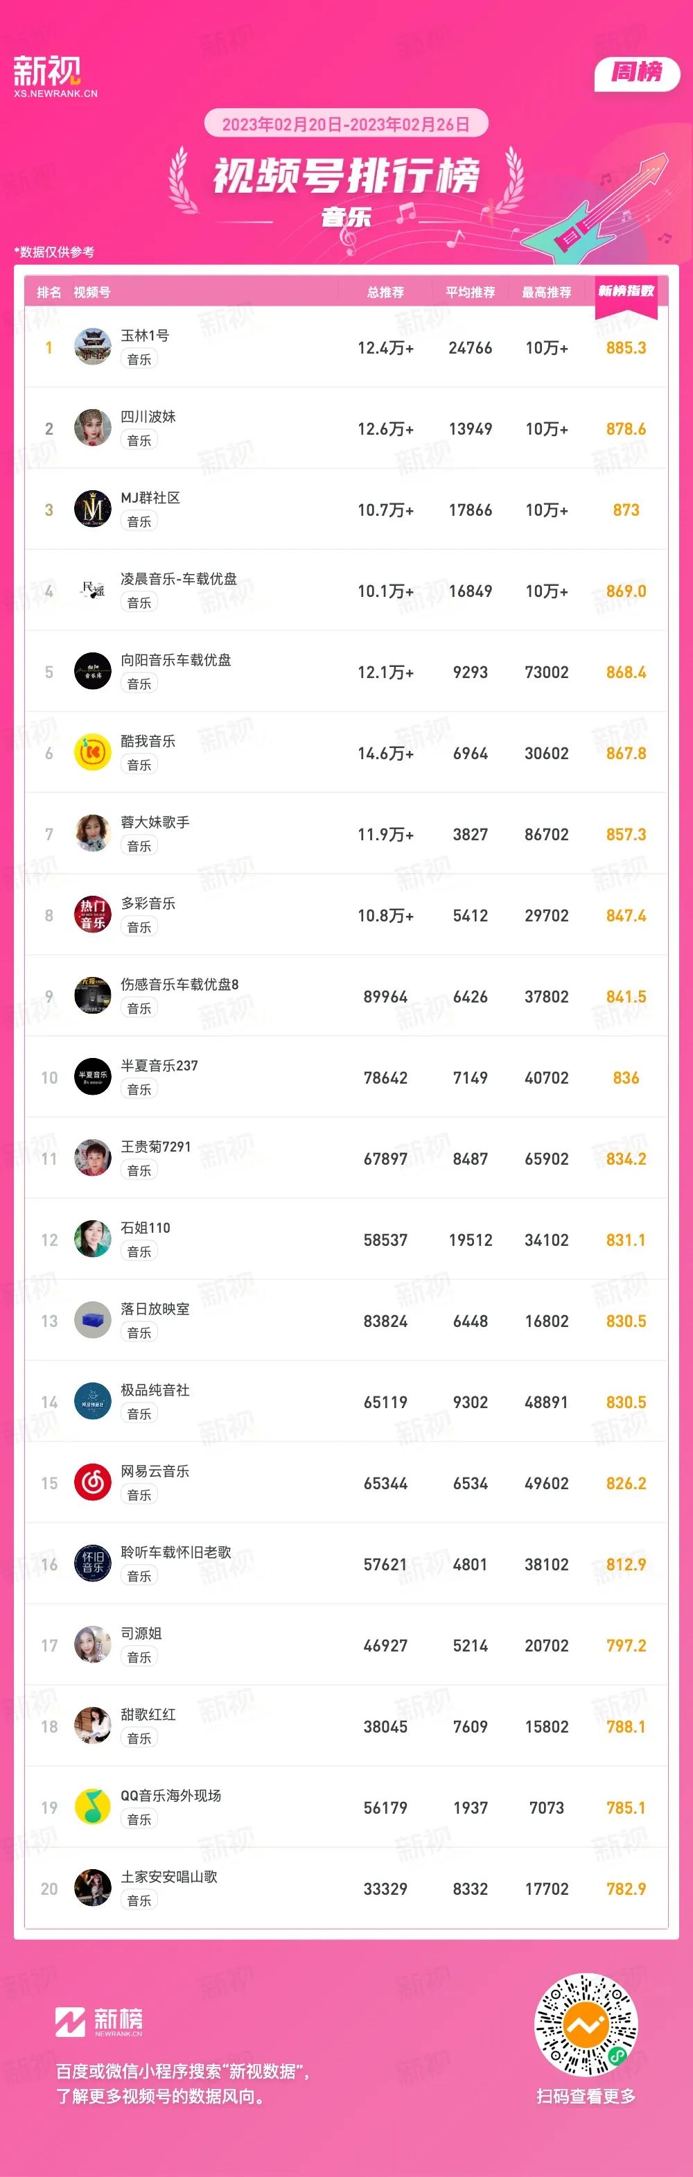Click 音乐 tag under 蓉大妹歌手
Viewport: 693px width, 2177px height.
(x=139, y=846)
